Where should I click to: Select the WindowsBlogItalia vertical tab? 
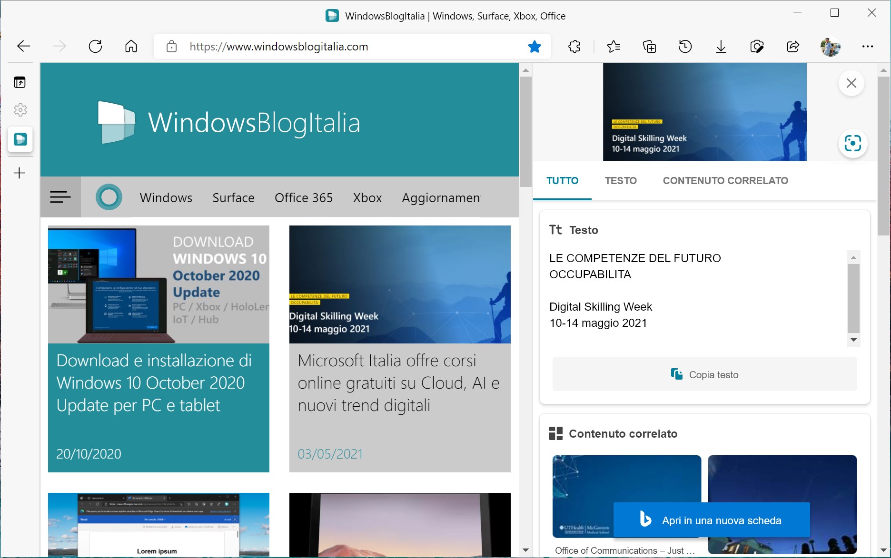click(x=20, y=139)
